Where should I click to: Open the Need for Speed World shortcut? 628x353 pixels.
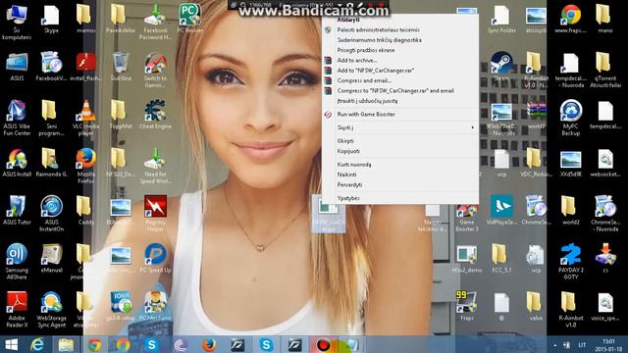(155, 166)
